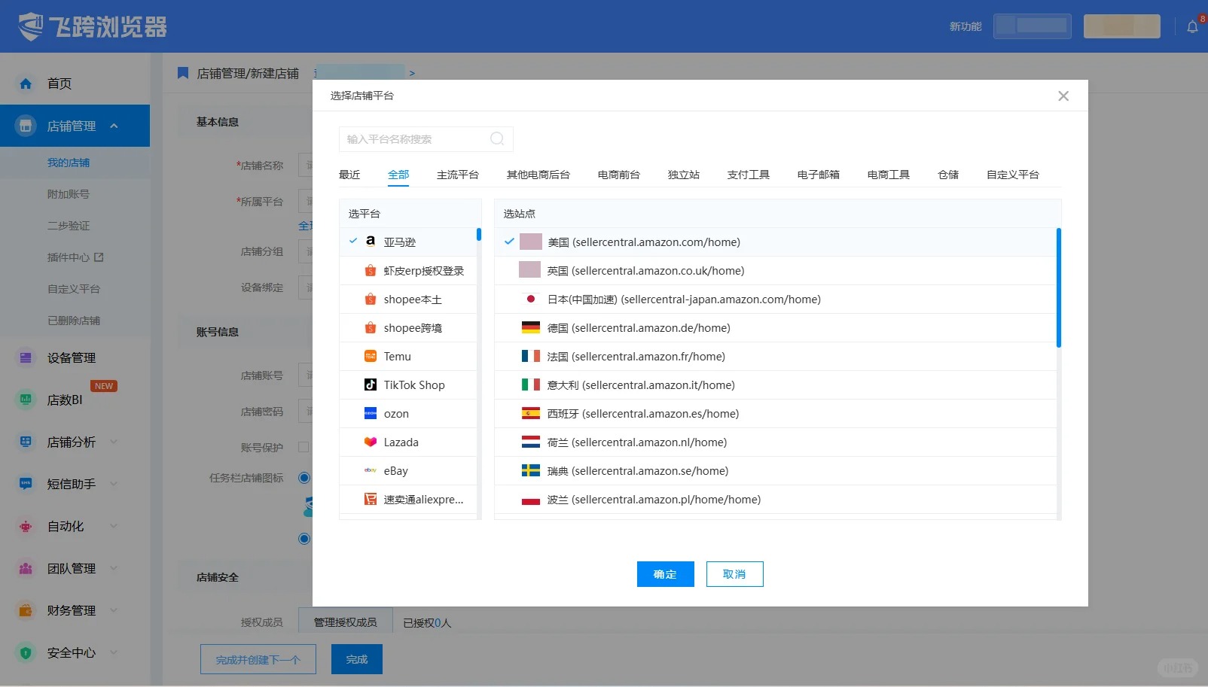Toggle the 账号保护 checkbox
Image resolution: width=1208 pixels, height=687 pixels.
pos(304,447)
